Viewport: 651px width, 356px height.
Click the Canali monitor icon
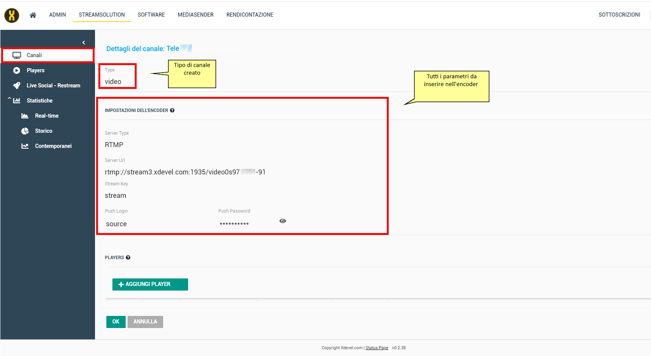coord(17,55)
